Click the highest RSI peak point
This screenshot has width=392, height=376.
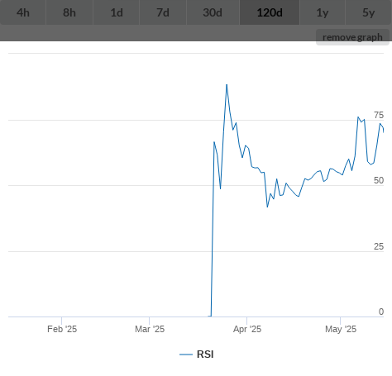pos(227,84)
